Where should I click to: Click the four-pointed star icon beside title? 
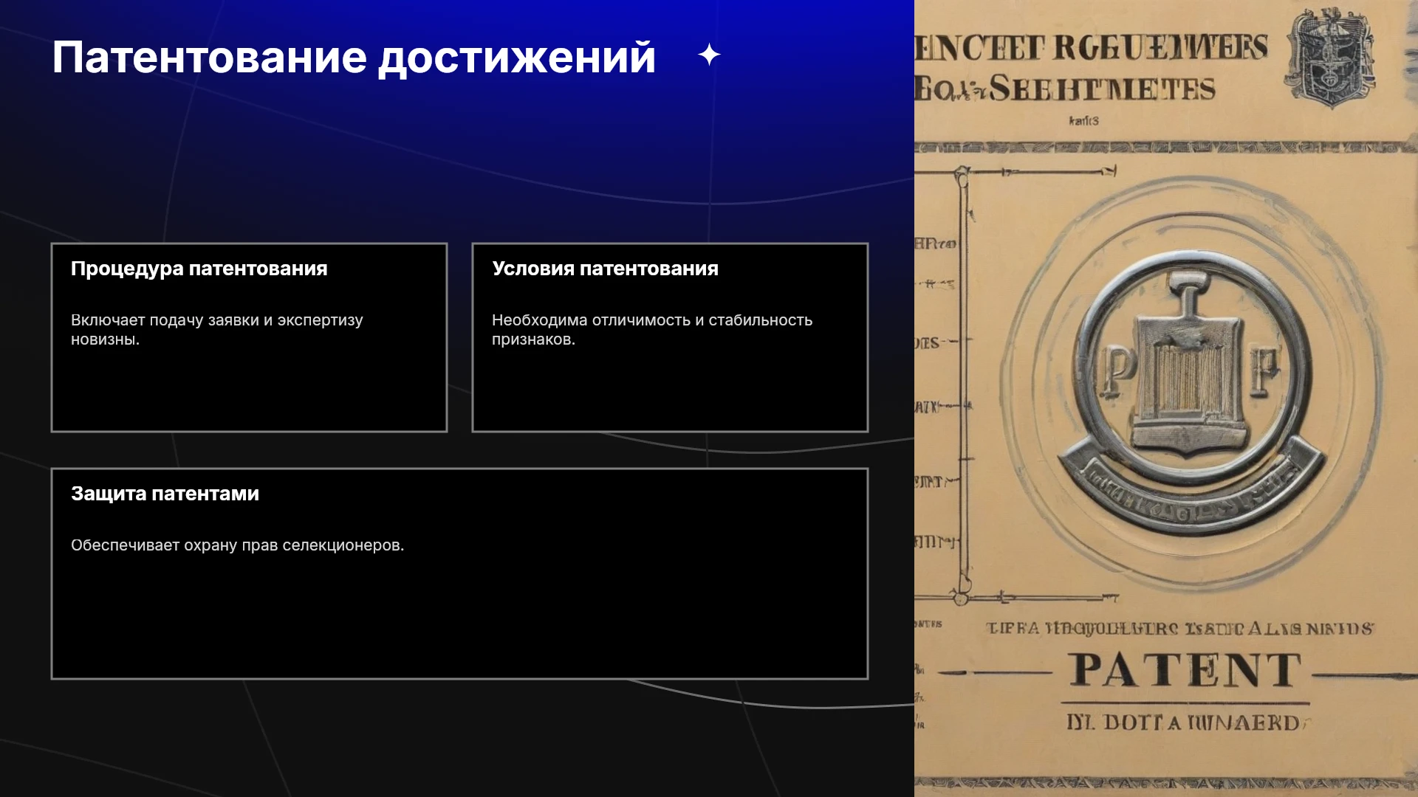point(709,55)
